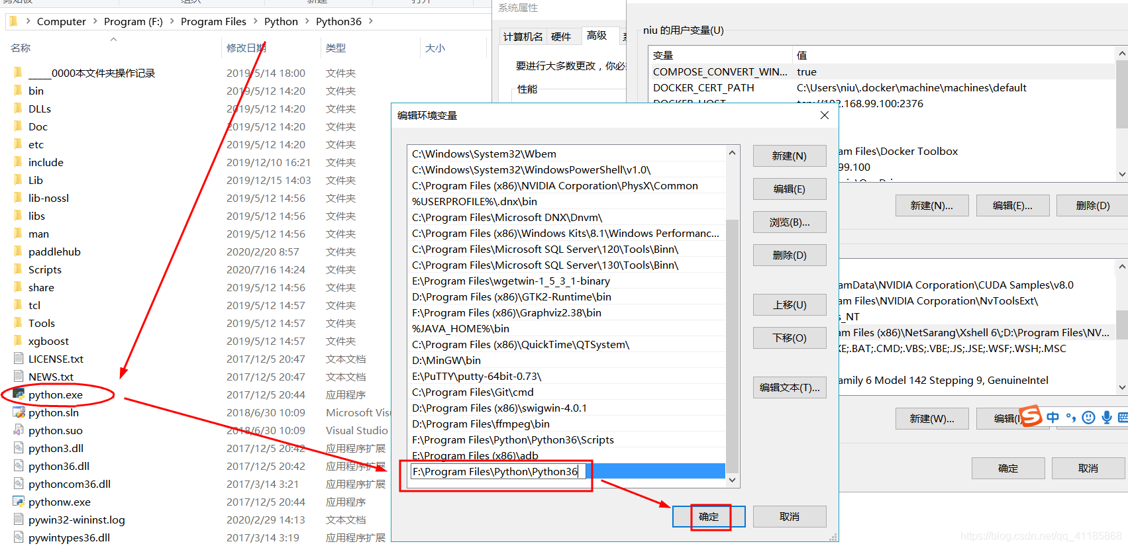Click scroll-up arrow of path list

click(732, 153)
